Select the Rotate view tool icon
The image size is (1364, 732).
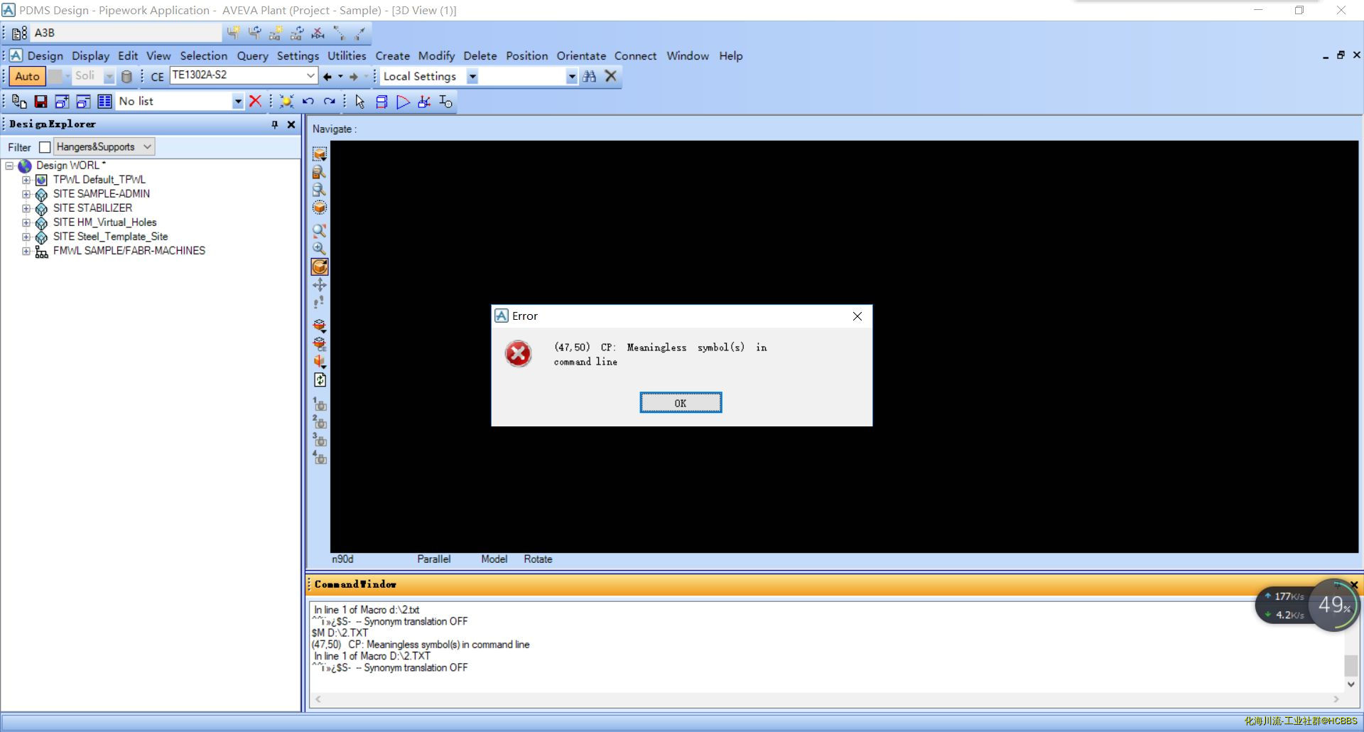[320, 267]
